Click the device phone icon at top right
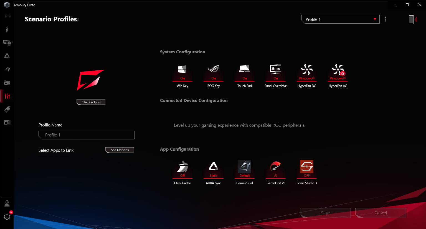Viewport: 426px width, 229px height. pyautogui.click(x=411, y=19)
